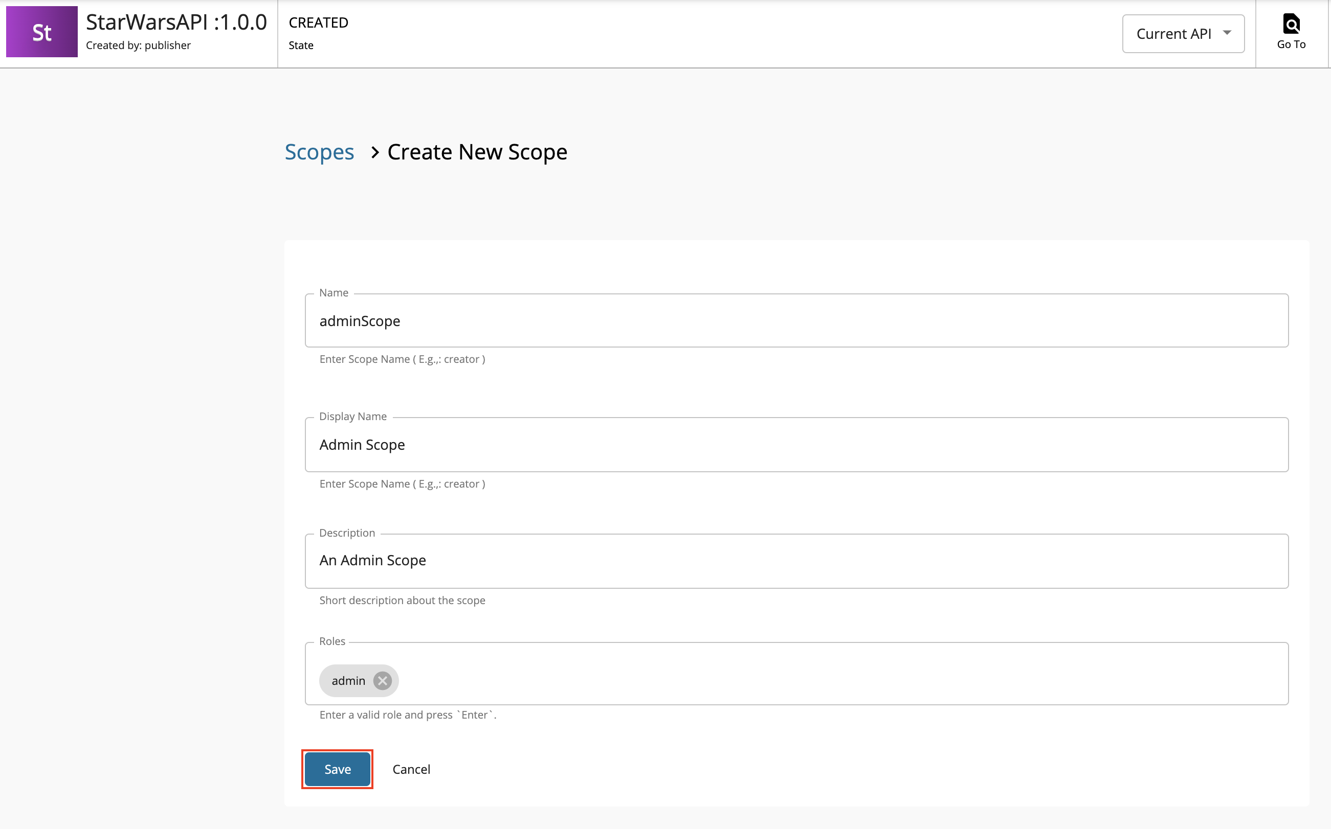Click the Create New Scope breadcrumb label
Screen dimensions: 1331x829
tap(476, 152)
